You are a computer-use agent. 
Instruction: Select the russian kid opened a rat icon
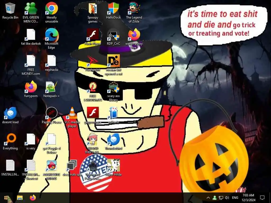(x=114, y=65)
